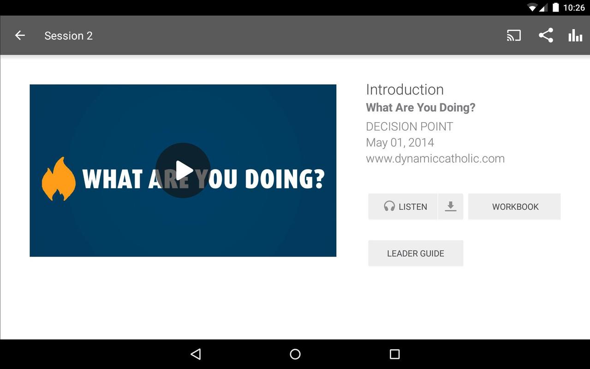Open the bar chart statistics icon
590x369 pixels.
(x=575, y=36)
